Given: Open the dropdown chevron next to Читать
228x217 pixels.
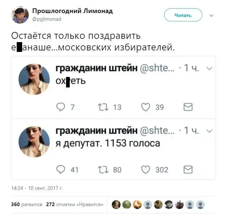Looking at the screenshot, I should pyautogui.click(x=212, y=15).
